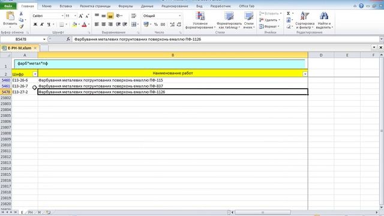
Task: Decrease font size with the small A icon
Action: point(87,16)
